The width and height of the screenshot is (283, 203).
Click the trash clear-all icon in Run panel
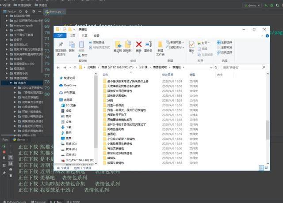click(11, 175)
